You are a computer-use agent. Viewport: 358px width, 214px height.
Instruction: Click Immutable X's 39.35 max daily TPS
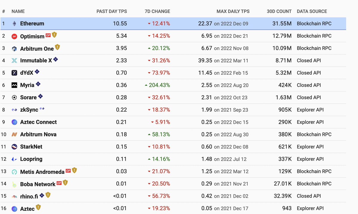(205, 60)
